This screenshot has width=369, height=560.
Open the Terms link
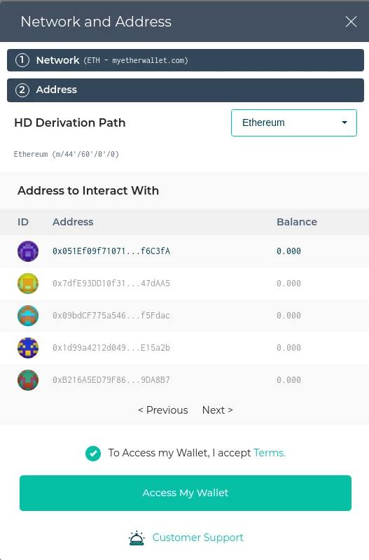pos(270,453)
